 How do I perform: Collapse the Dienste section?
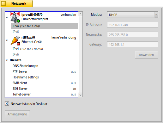pyautogui.click(x=7, y=60)
